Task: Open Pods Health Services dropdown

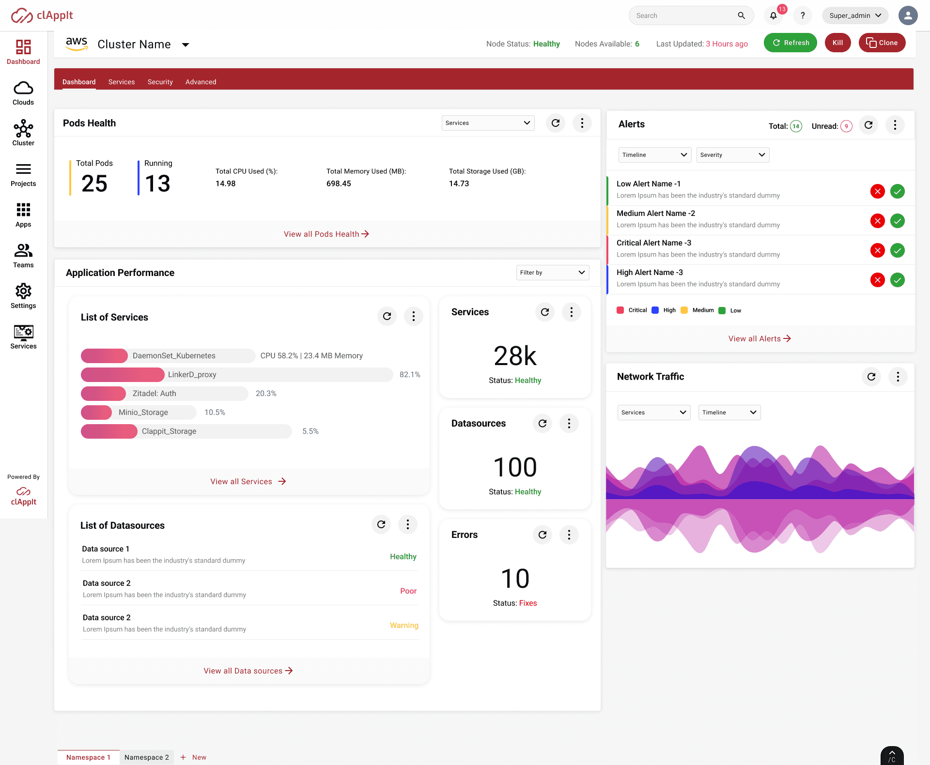Action: 488,123
